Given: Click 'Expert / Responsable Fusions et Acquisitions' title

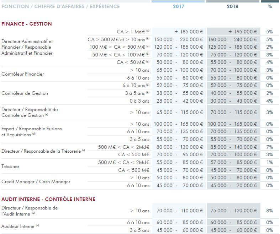Looking at the screenshot, I should [32, 132].
